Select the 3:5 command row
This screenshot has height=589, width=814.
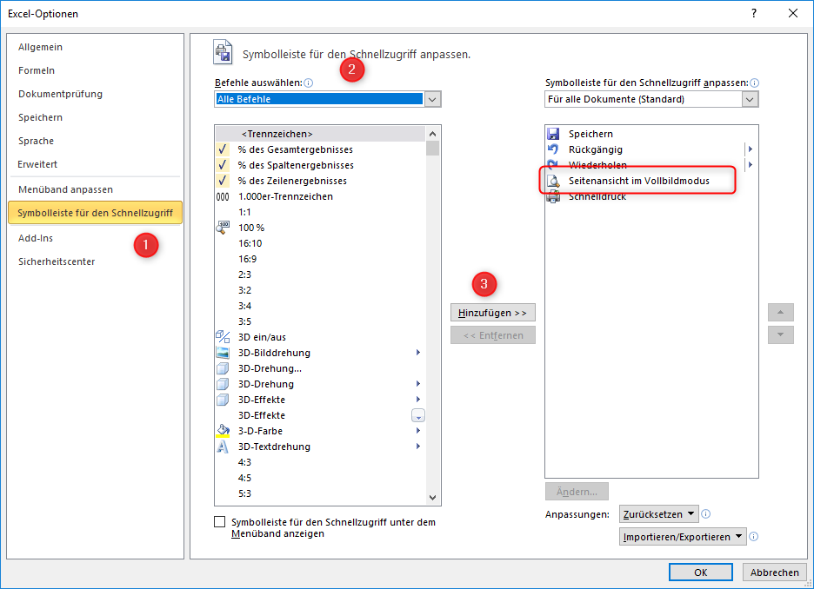pos(320,321)
